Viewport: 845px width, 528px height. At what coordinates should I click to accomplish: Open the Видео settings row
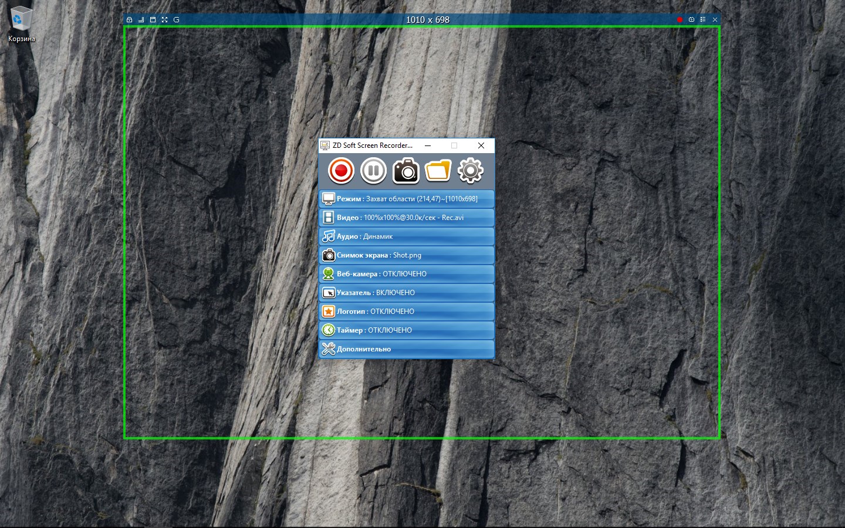[407, 218]
